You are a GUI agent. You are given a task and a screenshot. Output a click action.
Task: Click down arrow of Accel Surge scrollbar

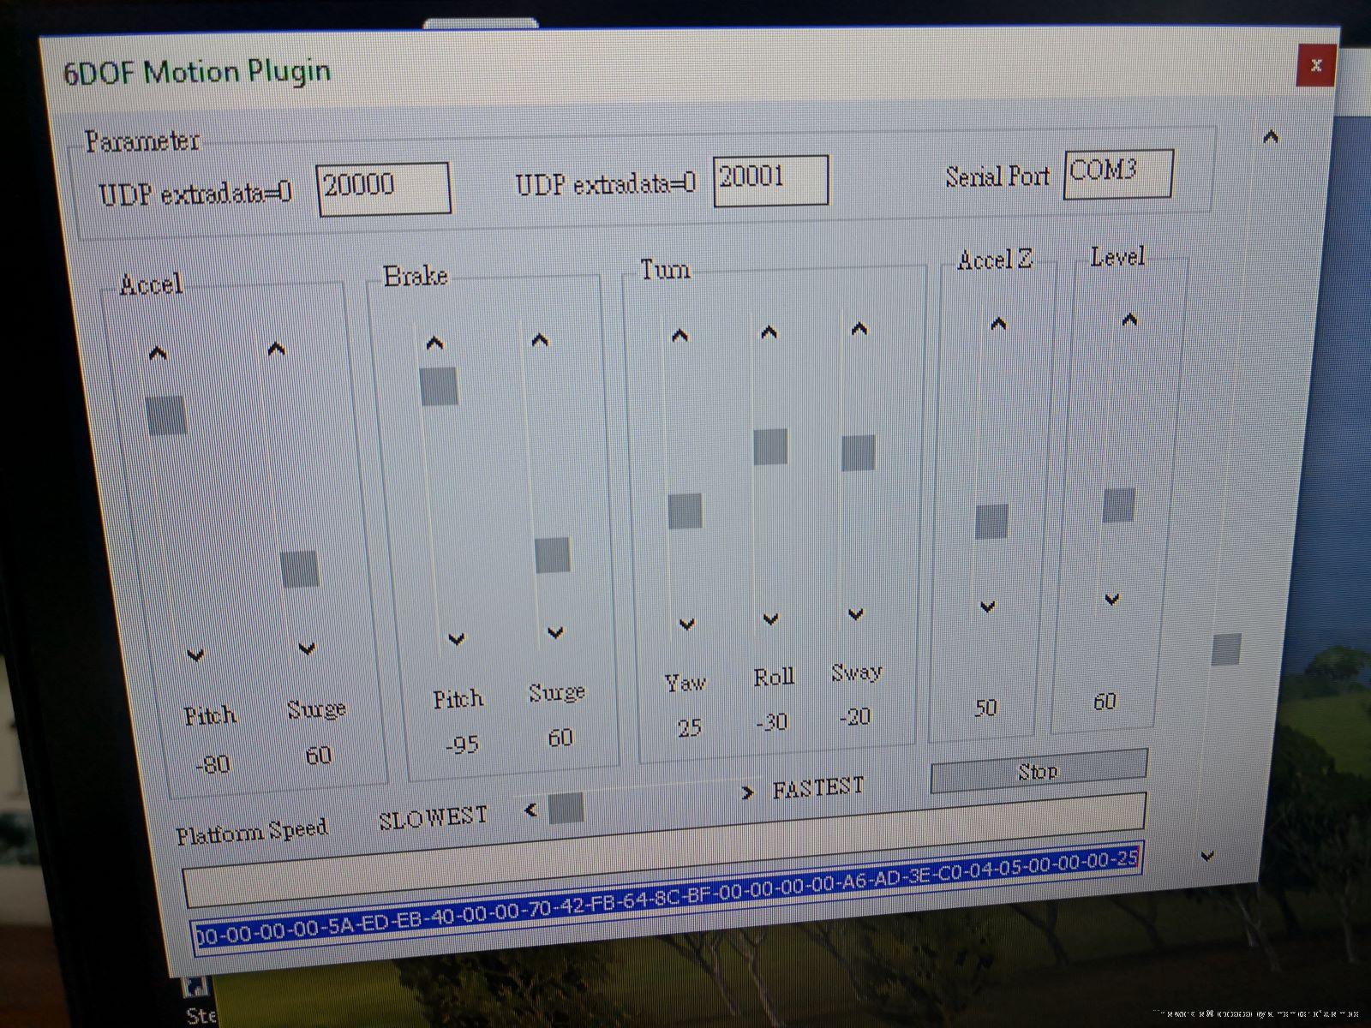point(307,648)
